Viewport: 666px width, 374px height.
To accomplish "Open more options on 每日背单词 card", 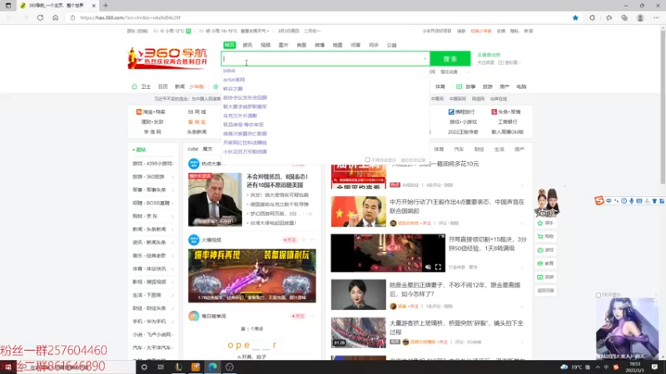I will pos(312,316).
